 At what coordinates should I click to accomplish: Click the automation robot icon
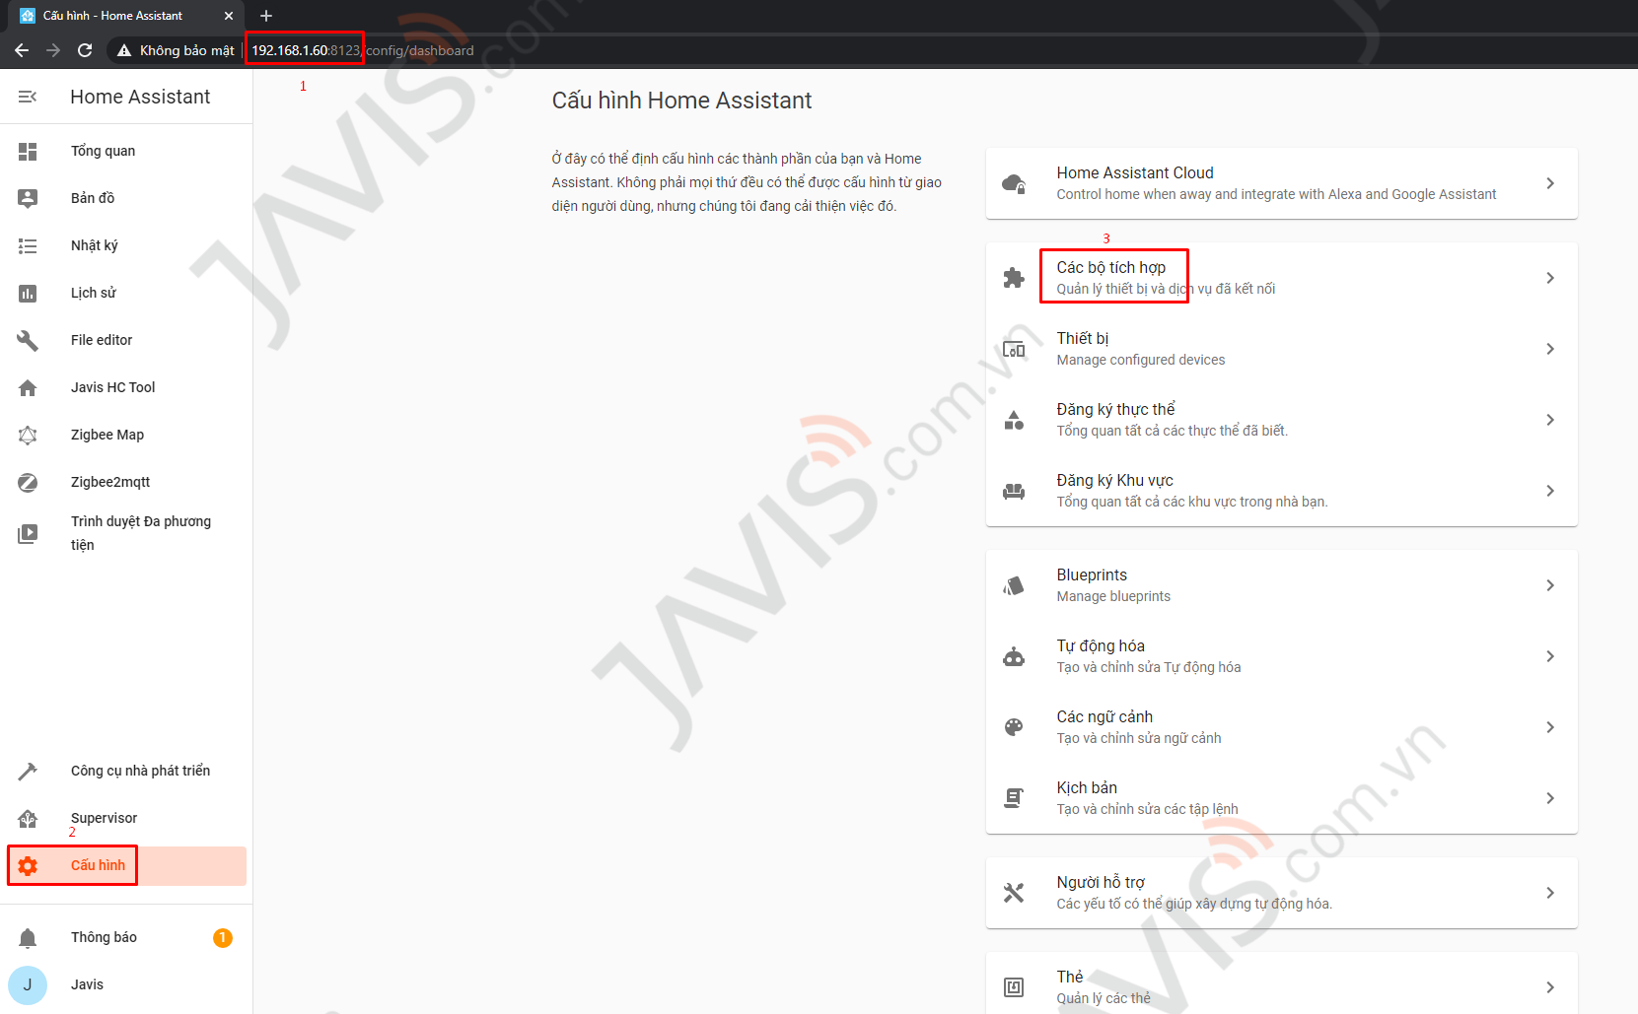[1014, 656]
